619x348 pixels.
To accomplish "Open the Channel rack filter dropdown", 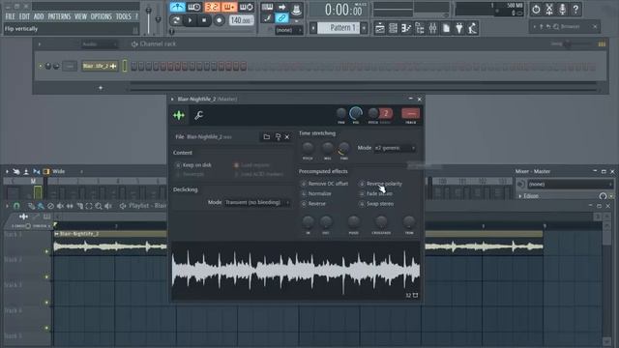I will (99, 44).
